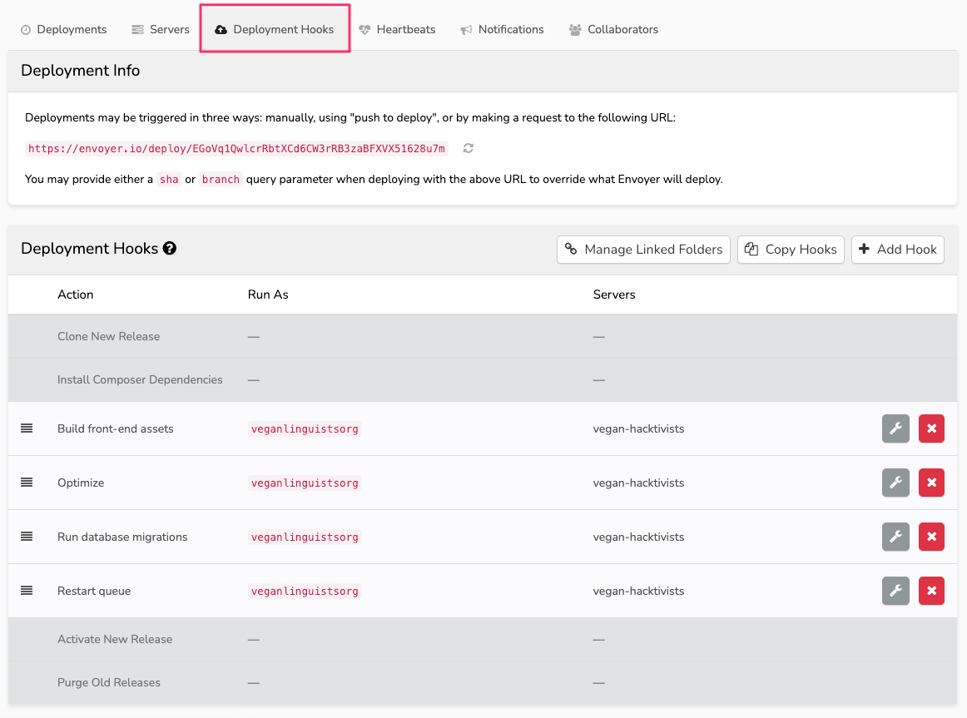Add a new deployment hook
Screen dimensions: 967x718
click(x=897, y=249)
